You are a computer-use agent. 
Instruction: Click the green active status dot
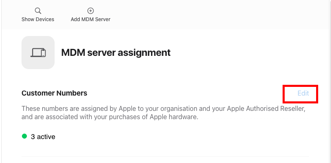pyautogui.click(x=24, y=137)
